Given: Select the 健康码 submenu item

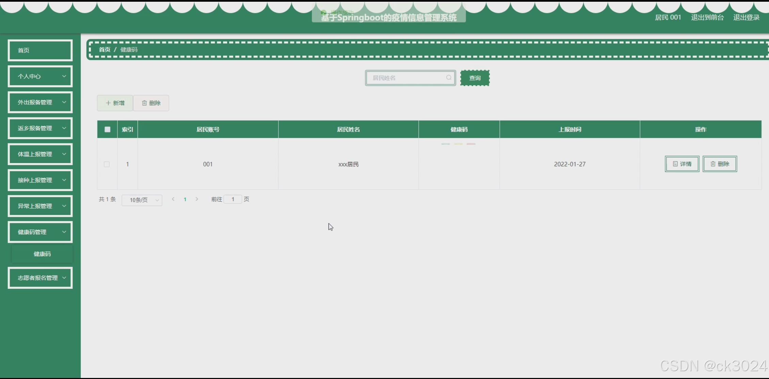Looking at the screenshot, I should (42, 254).
